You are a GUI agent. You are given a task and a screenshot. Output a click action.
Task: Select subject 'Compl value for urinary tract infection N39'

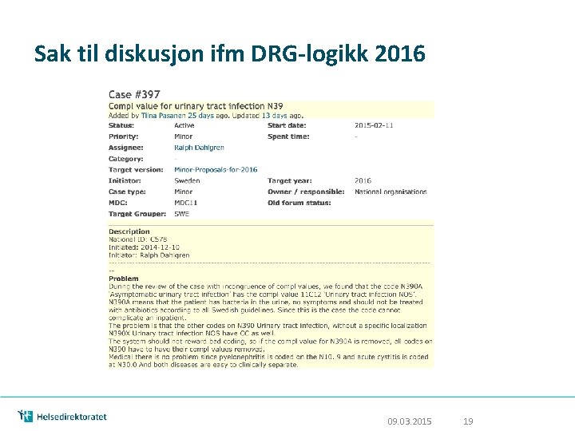point(196,106)
